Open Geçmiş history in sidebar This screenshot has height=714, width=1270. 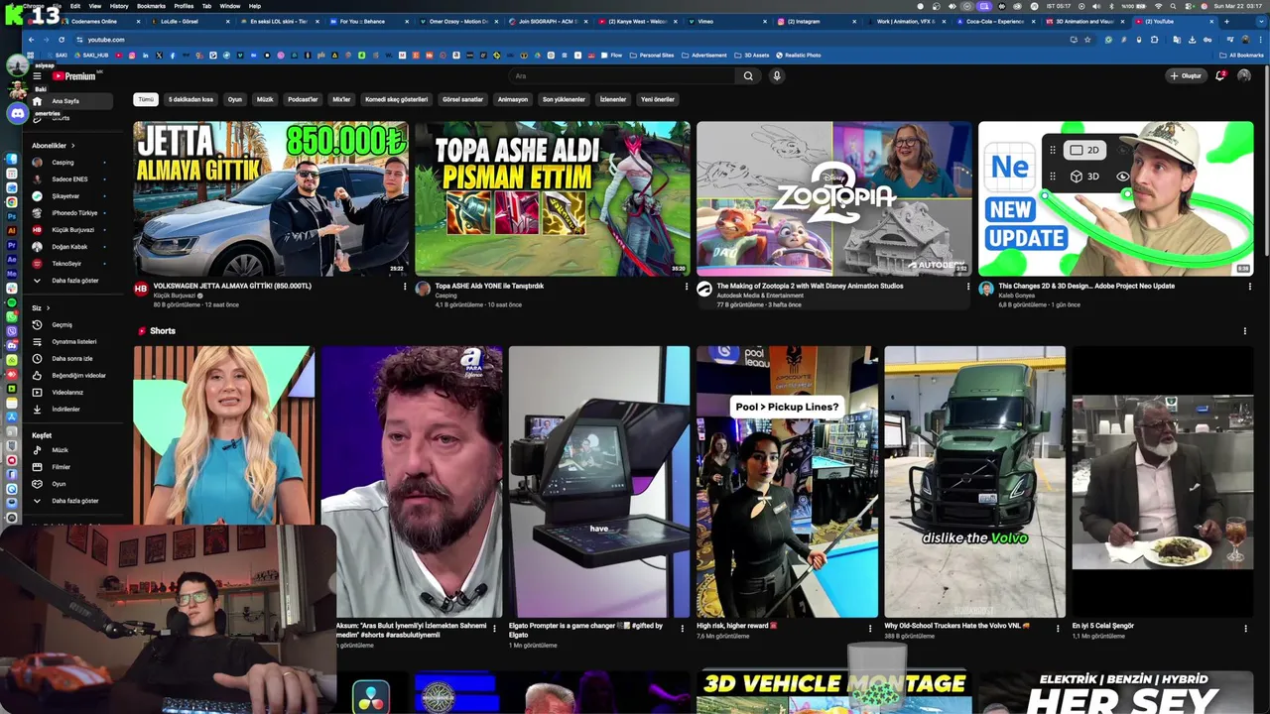tap(71, 324)
